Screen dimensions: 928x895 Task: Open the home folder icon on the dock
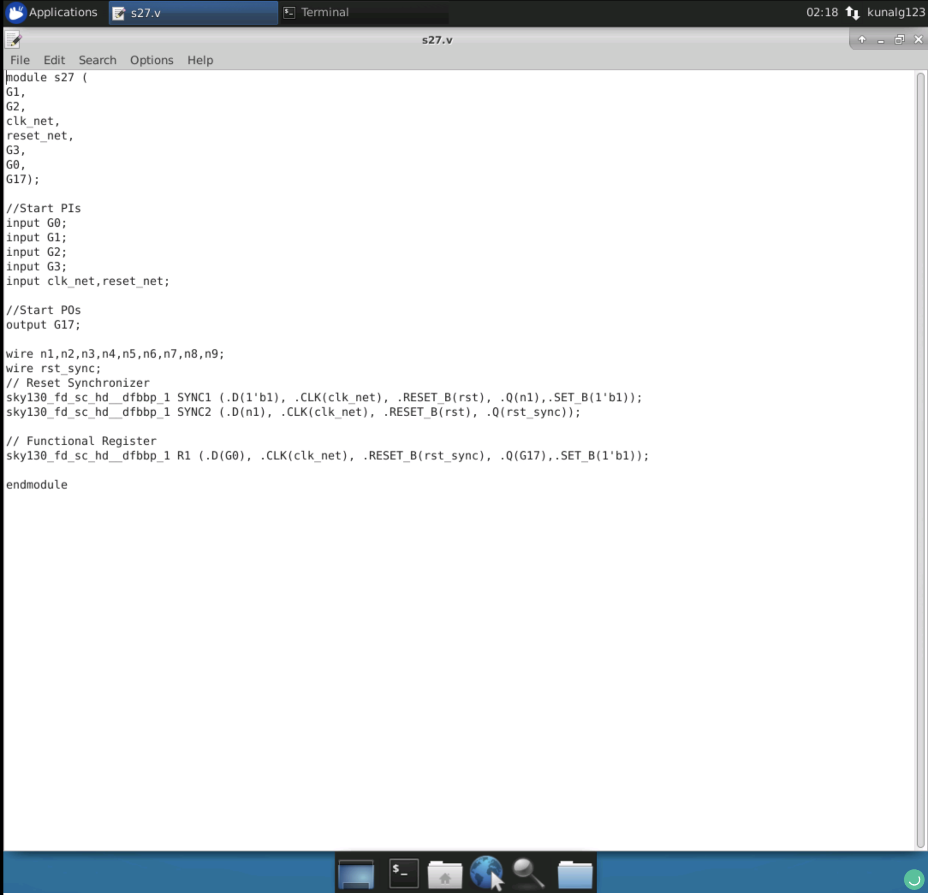point(446,873)
